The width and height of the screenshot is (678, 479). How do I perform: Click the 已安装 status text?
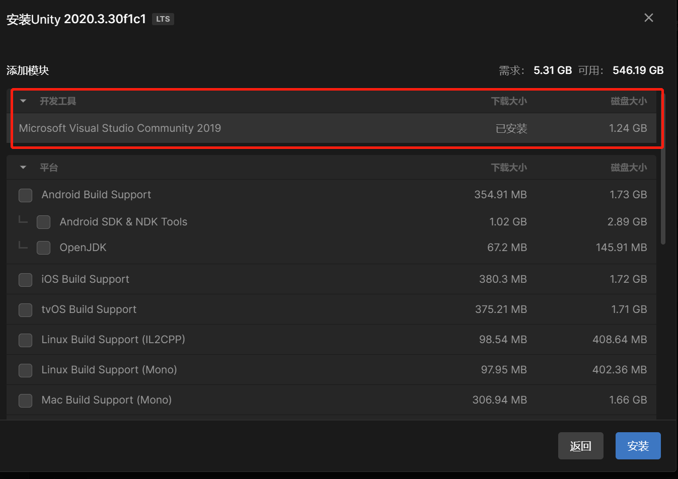[x=511, y=129]
